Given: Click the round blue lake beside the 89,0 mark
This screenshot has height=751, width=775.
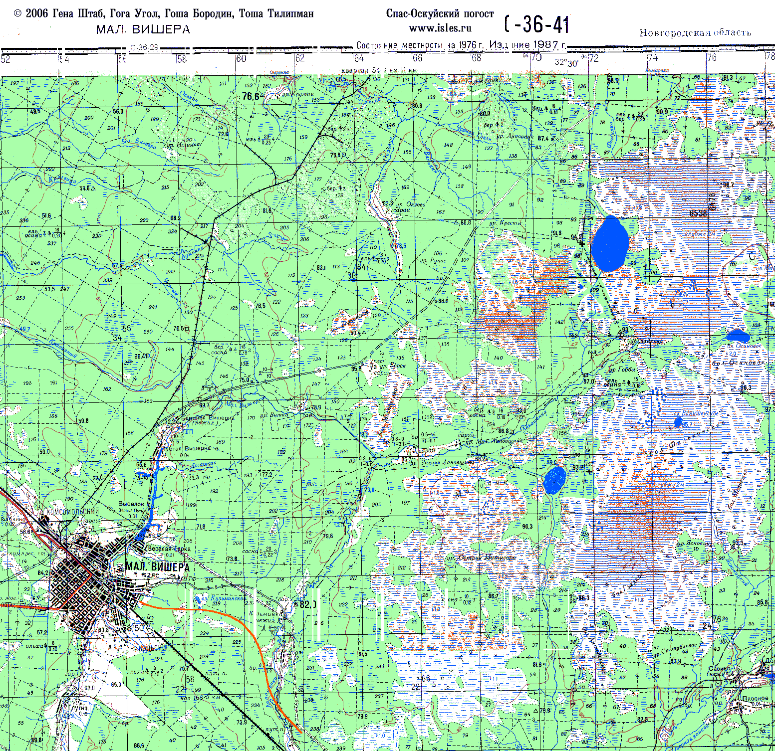Looking at the screenshot, I should (x=554, y=480).
